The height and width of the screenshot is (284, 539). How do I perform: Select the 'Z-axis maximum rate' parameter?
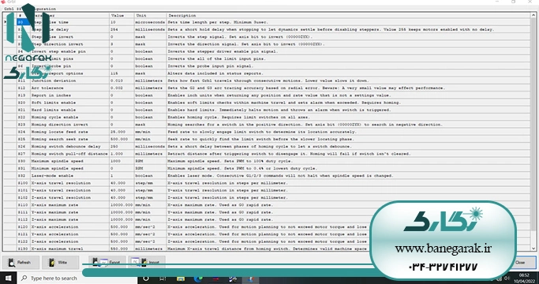click(69, 219)
